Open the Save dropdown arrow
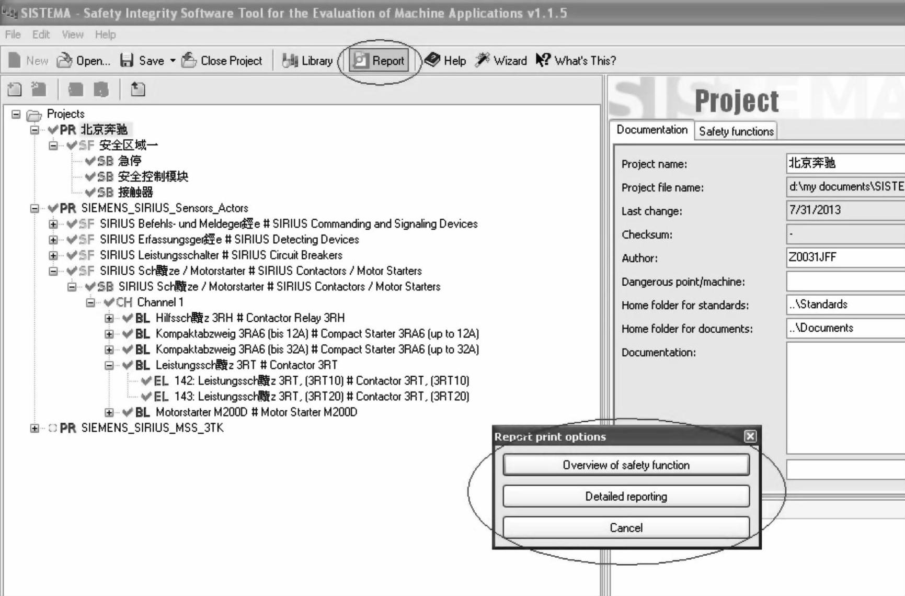This screenshot has width=905, height=596. click(x=173, y=61)
